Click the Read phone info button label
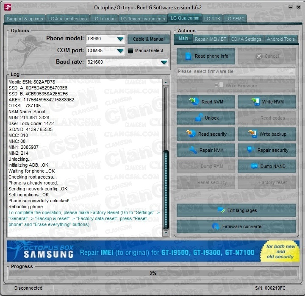 click(211, 56)
